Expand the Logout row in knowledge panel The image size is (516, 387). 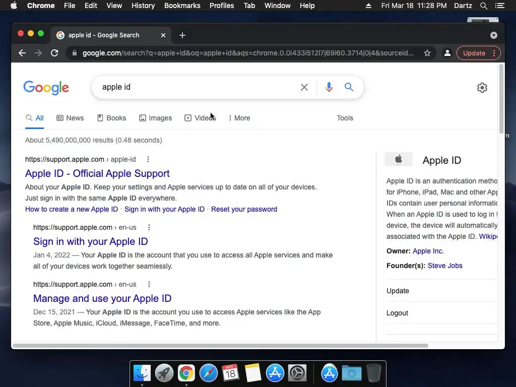click(x=441, y=313)
